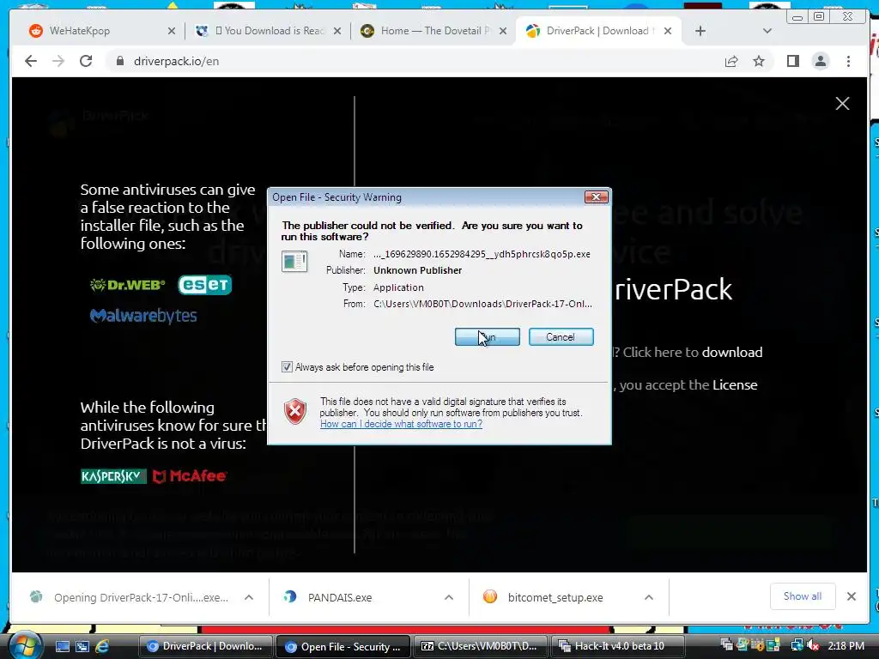Toggle the Chrome side panel

coord(792,61)
